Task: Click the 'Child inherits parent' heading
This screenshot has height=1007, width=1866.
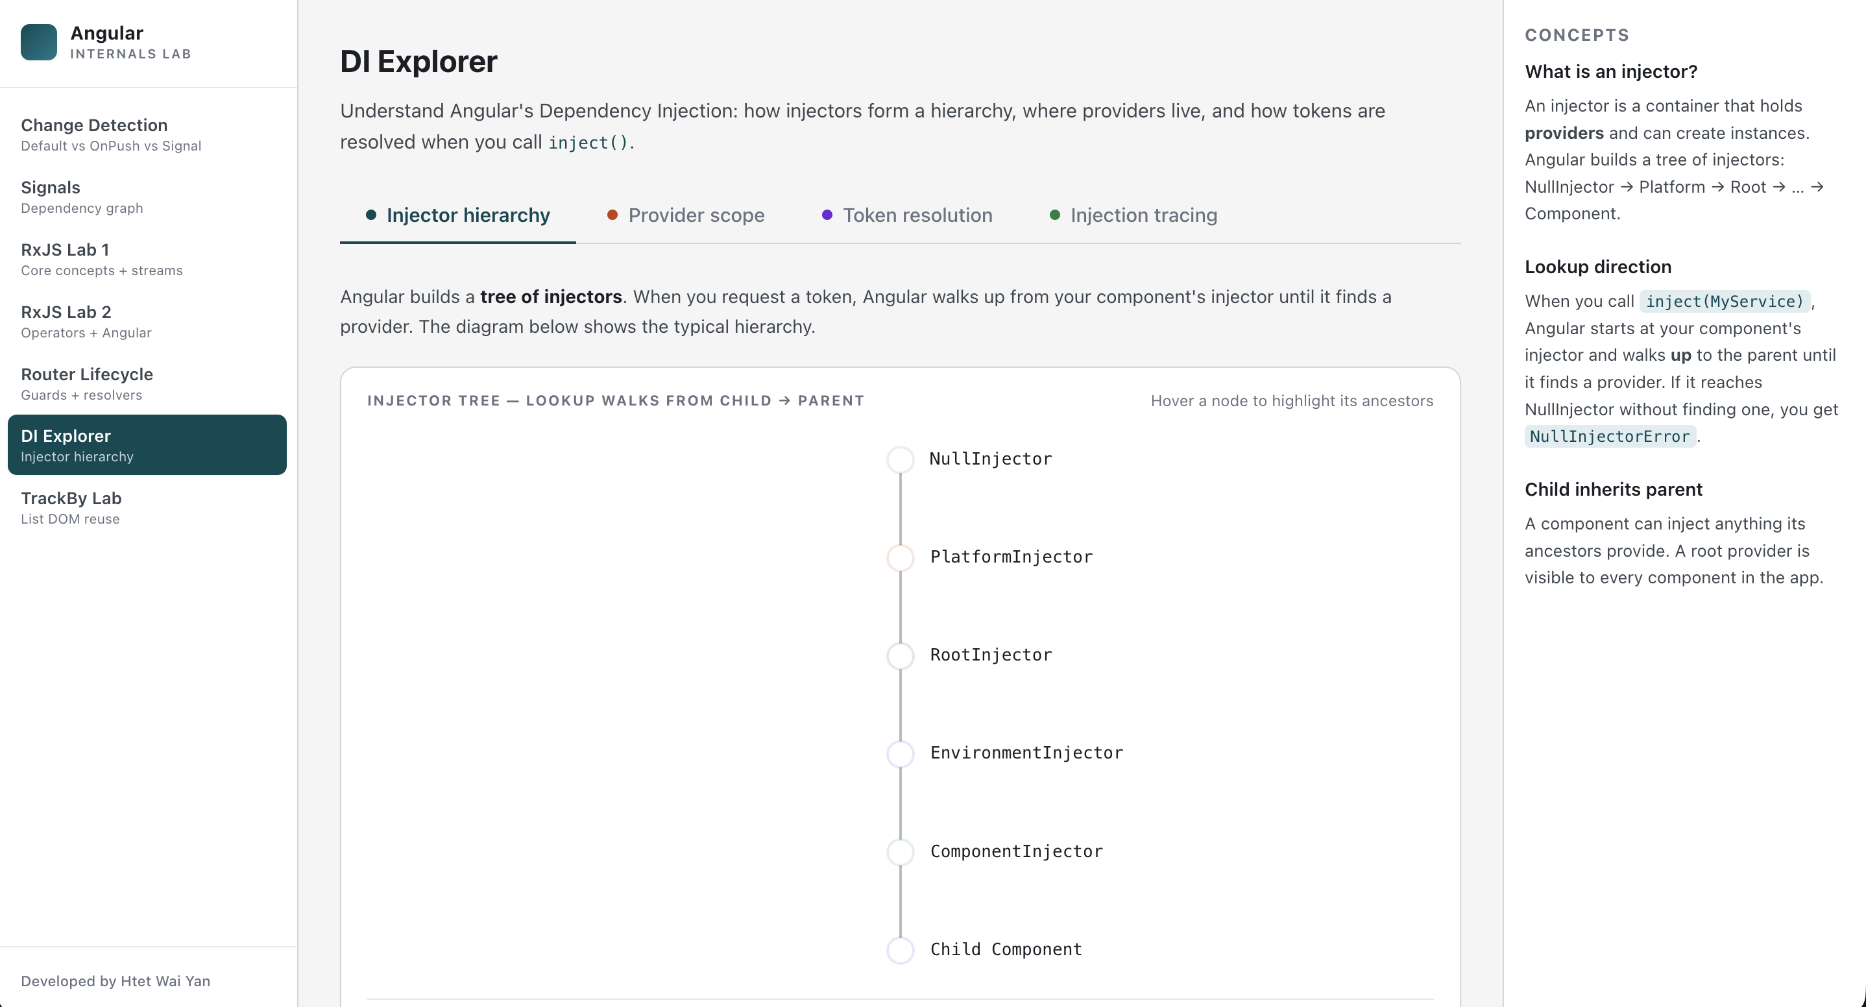Action: [1613, 490]
